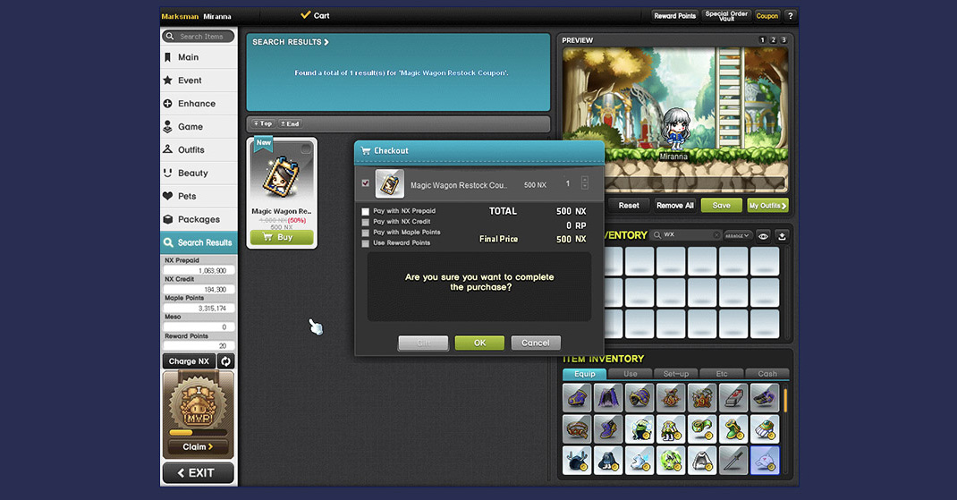Viewport: 957px width, 500px height.
Task: Open My Outfits arrow button
Action: [767, 205]
